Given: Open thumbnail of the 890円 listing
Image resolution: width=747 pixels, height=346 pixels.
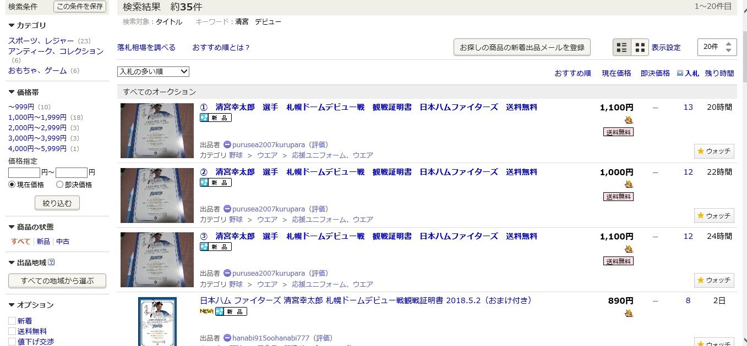Looking at the screenshot, I should pyautogui.click(x=157, y=321).
